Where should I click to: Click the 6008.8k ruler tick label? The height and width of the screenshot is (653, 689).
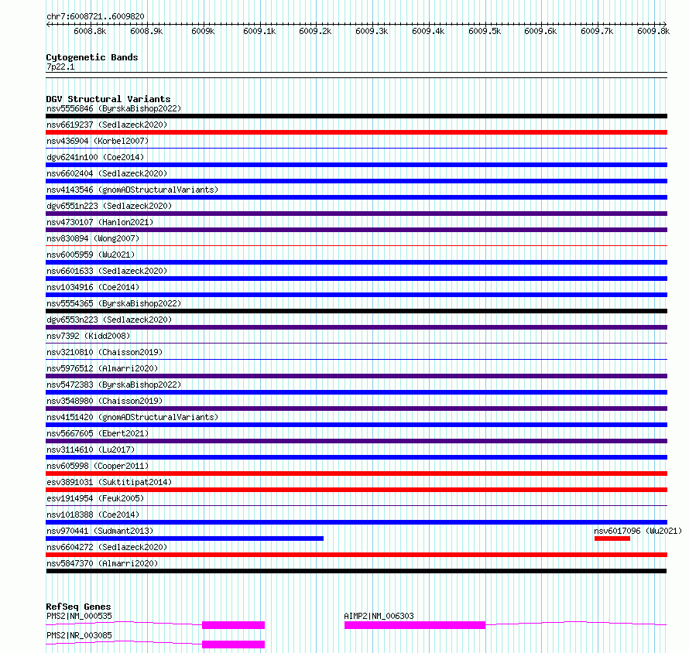[x=90, y=31]
